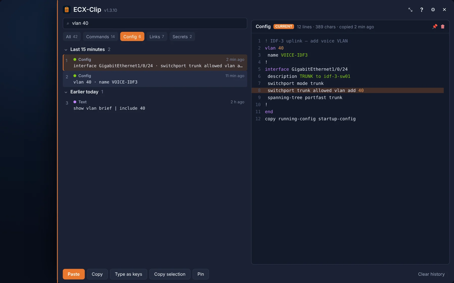
Task: Click the v1.3.10 version label
Action: [110, 10]
